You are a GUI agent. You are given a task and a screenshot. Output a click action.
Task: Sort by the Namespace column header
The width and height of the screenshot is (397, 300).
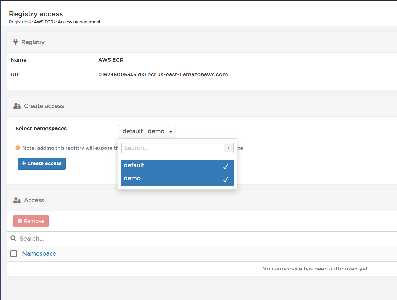39,254
